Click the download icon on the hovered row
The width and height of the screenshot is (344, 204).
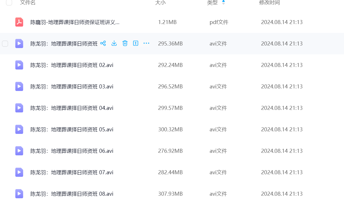point(114,43)
